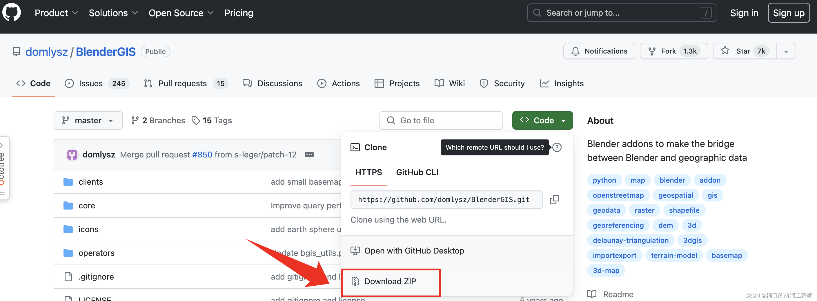Viewport: 817px width, 301px height.
Task: Click Open with GitHub Desktop
Action: click(414, 251)
